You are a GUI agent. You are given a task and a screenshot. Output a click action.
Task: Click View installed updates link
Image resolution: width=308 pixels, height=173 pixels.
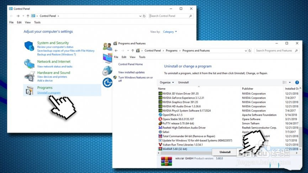coord(131,72)
